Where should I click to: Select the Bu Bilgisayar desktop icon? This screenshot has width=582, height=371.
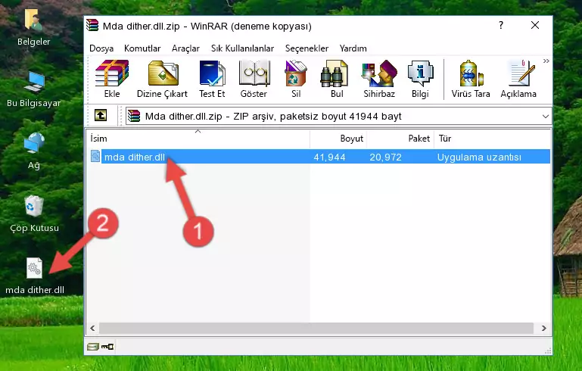34,89
